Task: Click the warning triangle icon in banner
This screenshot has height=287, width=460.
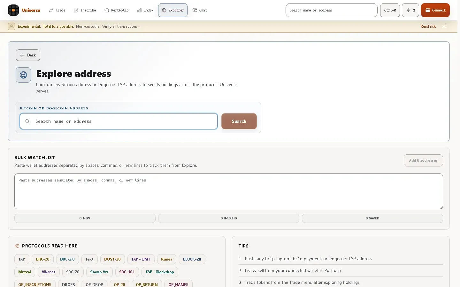Action: pos(11,26)
